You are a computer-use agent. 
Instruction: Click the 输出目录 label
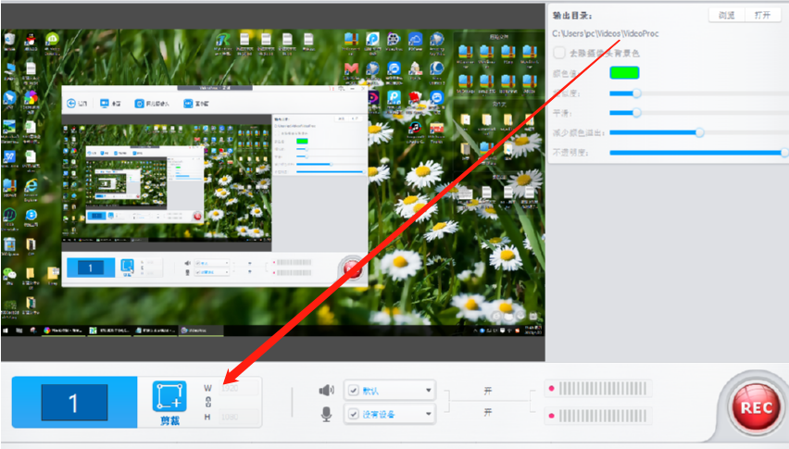[x=572, y=16]
